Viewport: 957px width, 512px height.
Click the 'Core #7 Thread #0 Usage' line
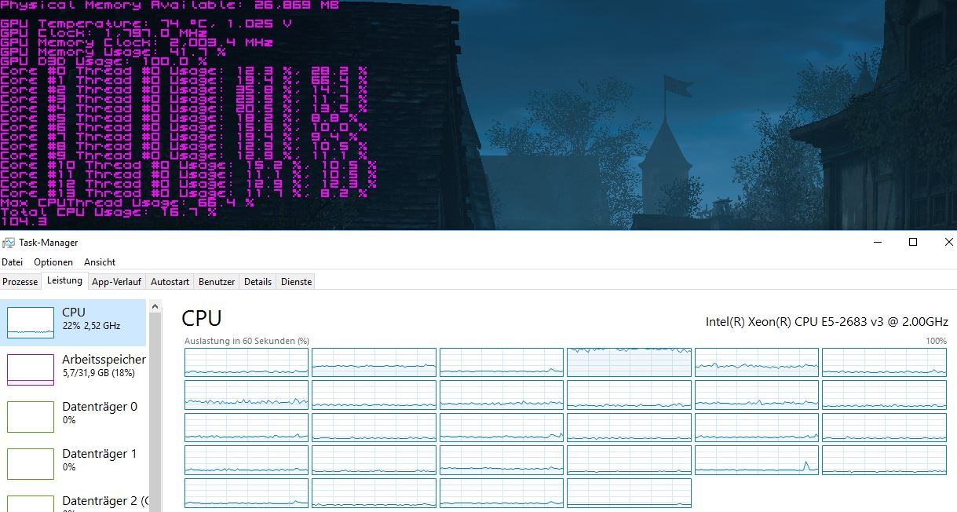click(x=179, y=137)
